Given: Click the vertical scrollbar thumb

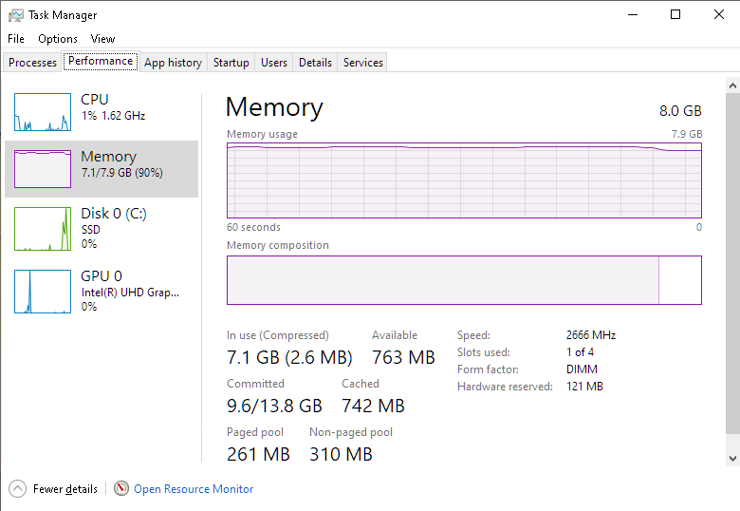Looking at the screenshot, I should pyautogui.click(x=732, y=263).
